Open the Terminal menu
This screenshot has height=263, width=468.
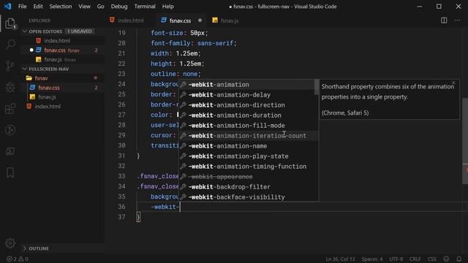145,7
